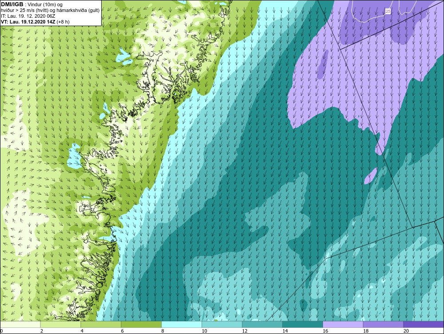
Task: Click the legend scale value 4
Action: [82, 331]
